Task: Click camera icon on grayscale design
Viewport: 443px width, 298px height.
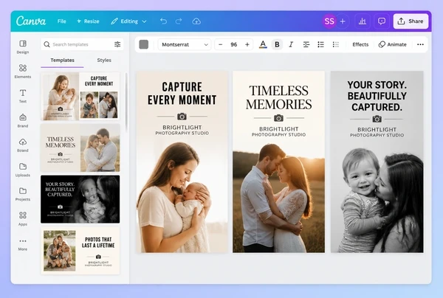Action: pos(377,119)
